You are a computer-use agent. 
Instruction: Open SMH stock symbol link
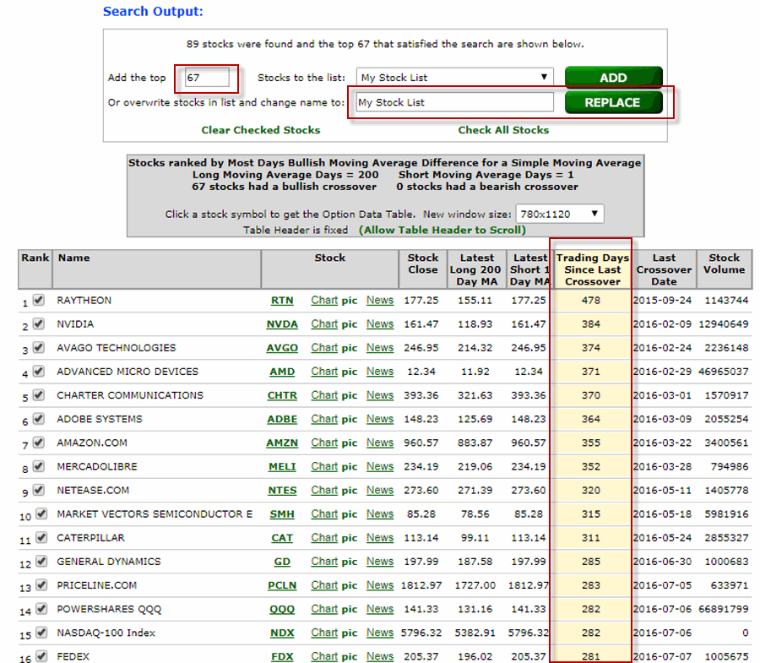coord(282,514)
